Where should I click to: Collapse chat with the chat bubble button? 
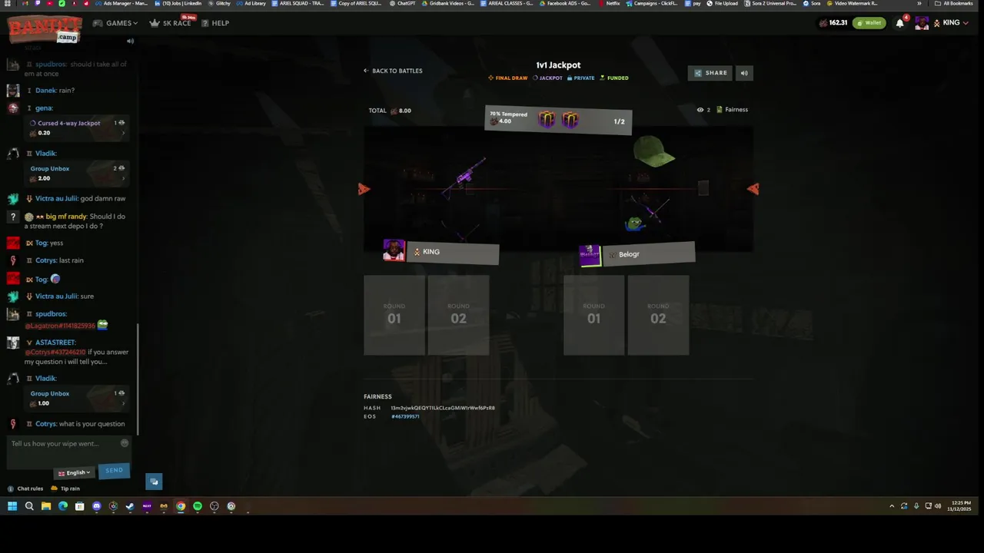tap(154, 482)
